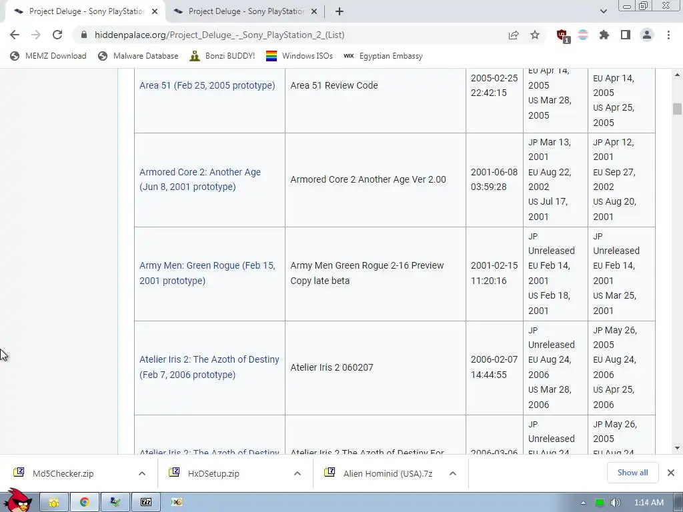683x512 pixels.
Task: Open the Bonzi BUDDY! bookmark
Action: (x=222, y=56)
